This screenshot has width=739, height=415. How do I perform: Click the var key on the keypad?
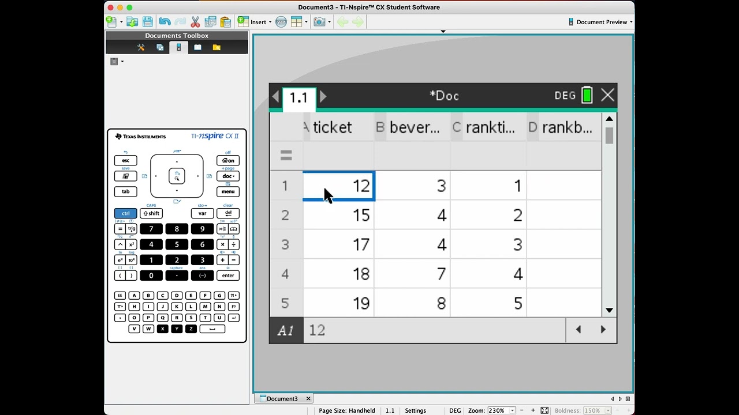tap(202, 213)
